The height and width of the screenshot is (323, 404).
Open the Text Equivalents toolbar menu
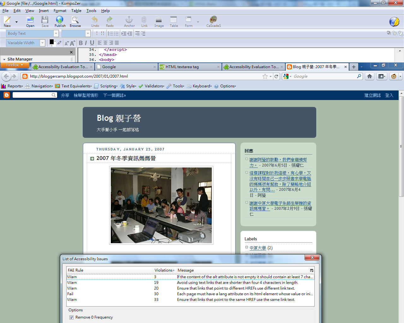point(73,86)
